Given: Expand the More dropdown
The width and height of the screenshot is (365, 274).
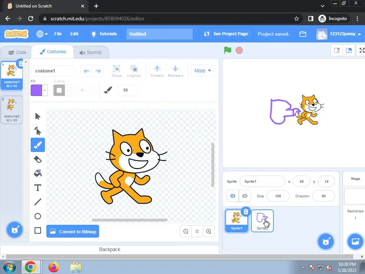Looking at the screenshot, I should point(202,71).
